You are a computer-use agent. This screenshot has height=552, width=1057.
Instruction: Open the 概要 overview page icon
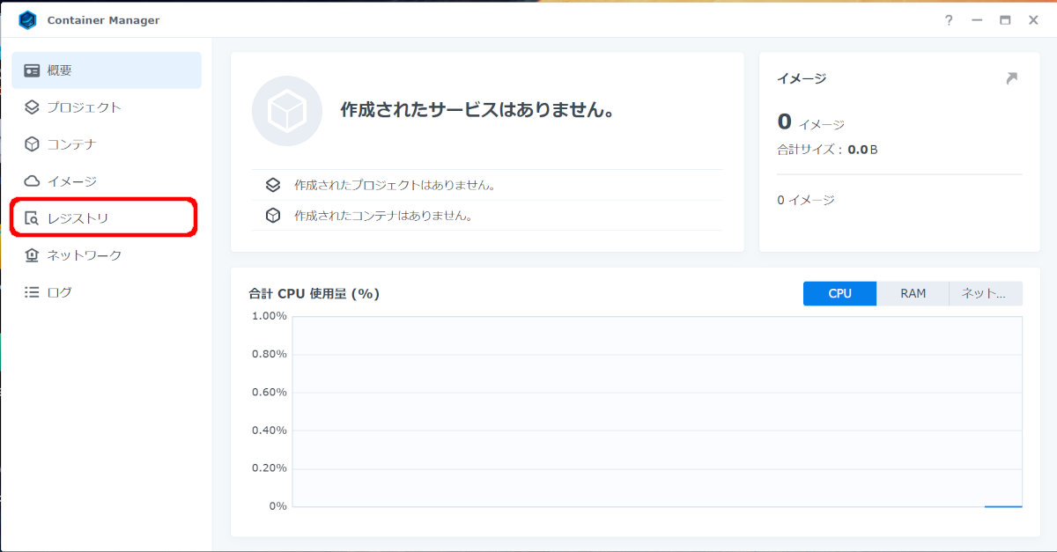32,70
